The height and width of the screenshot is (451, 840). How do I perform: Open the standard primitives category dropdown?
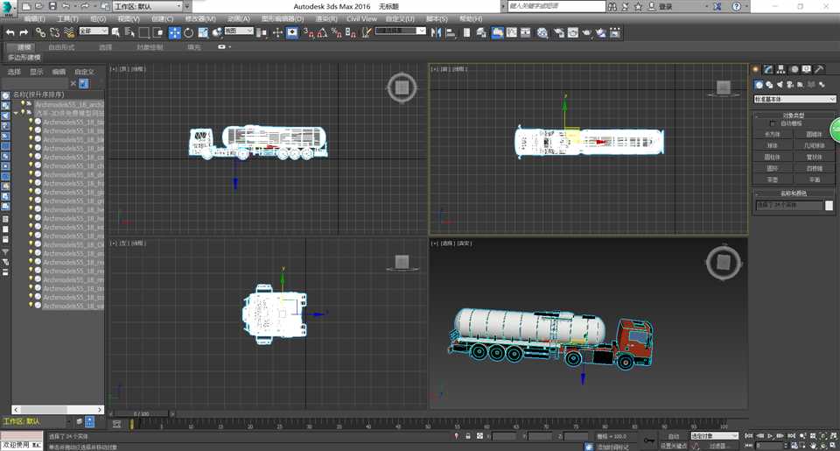[x=794, y=99]
